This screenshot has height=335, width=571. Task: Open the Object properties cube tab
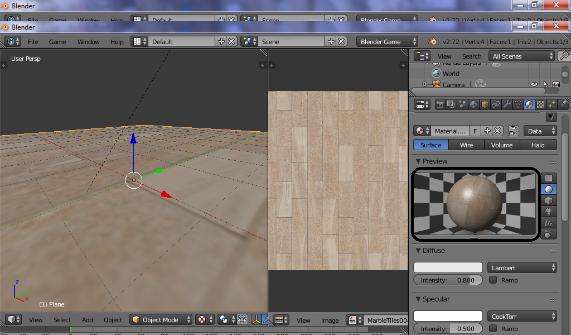click(485, 104)
